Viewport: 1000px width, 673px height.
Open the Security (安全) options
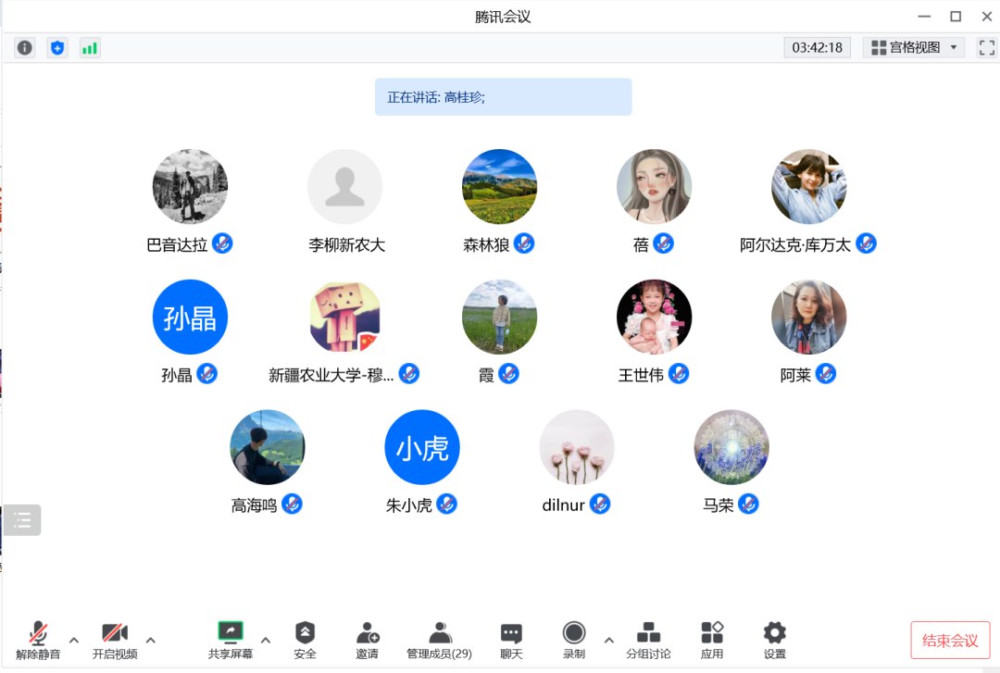[x=305, y=640]
